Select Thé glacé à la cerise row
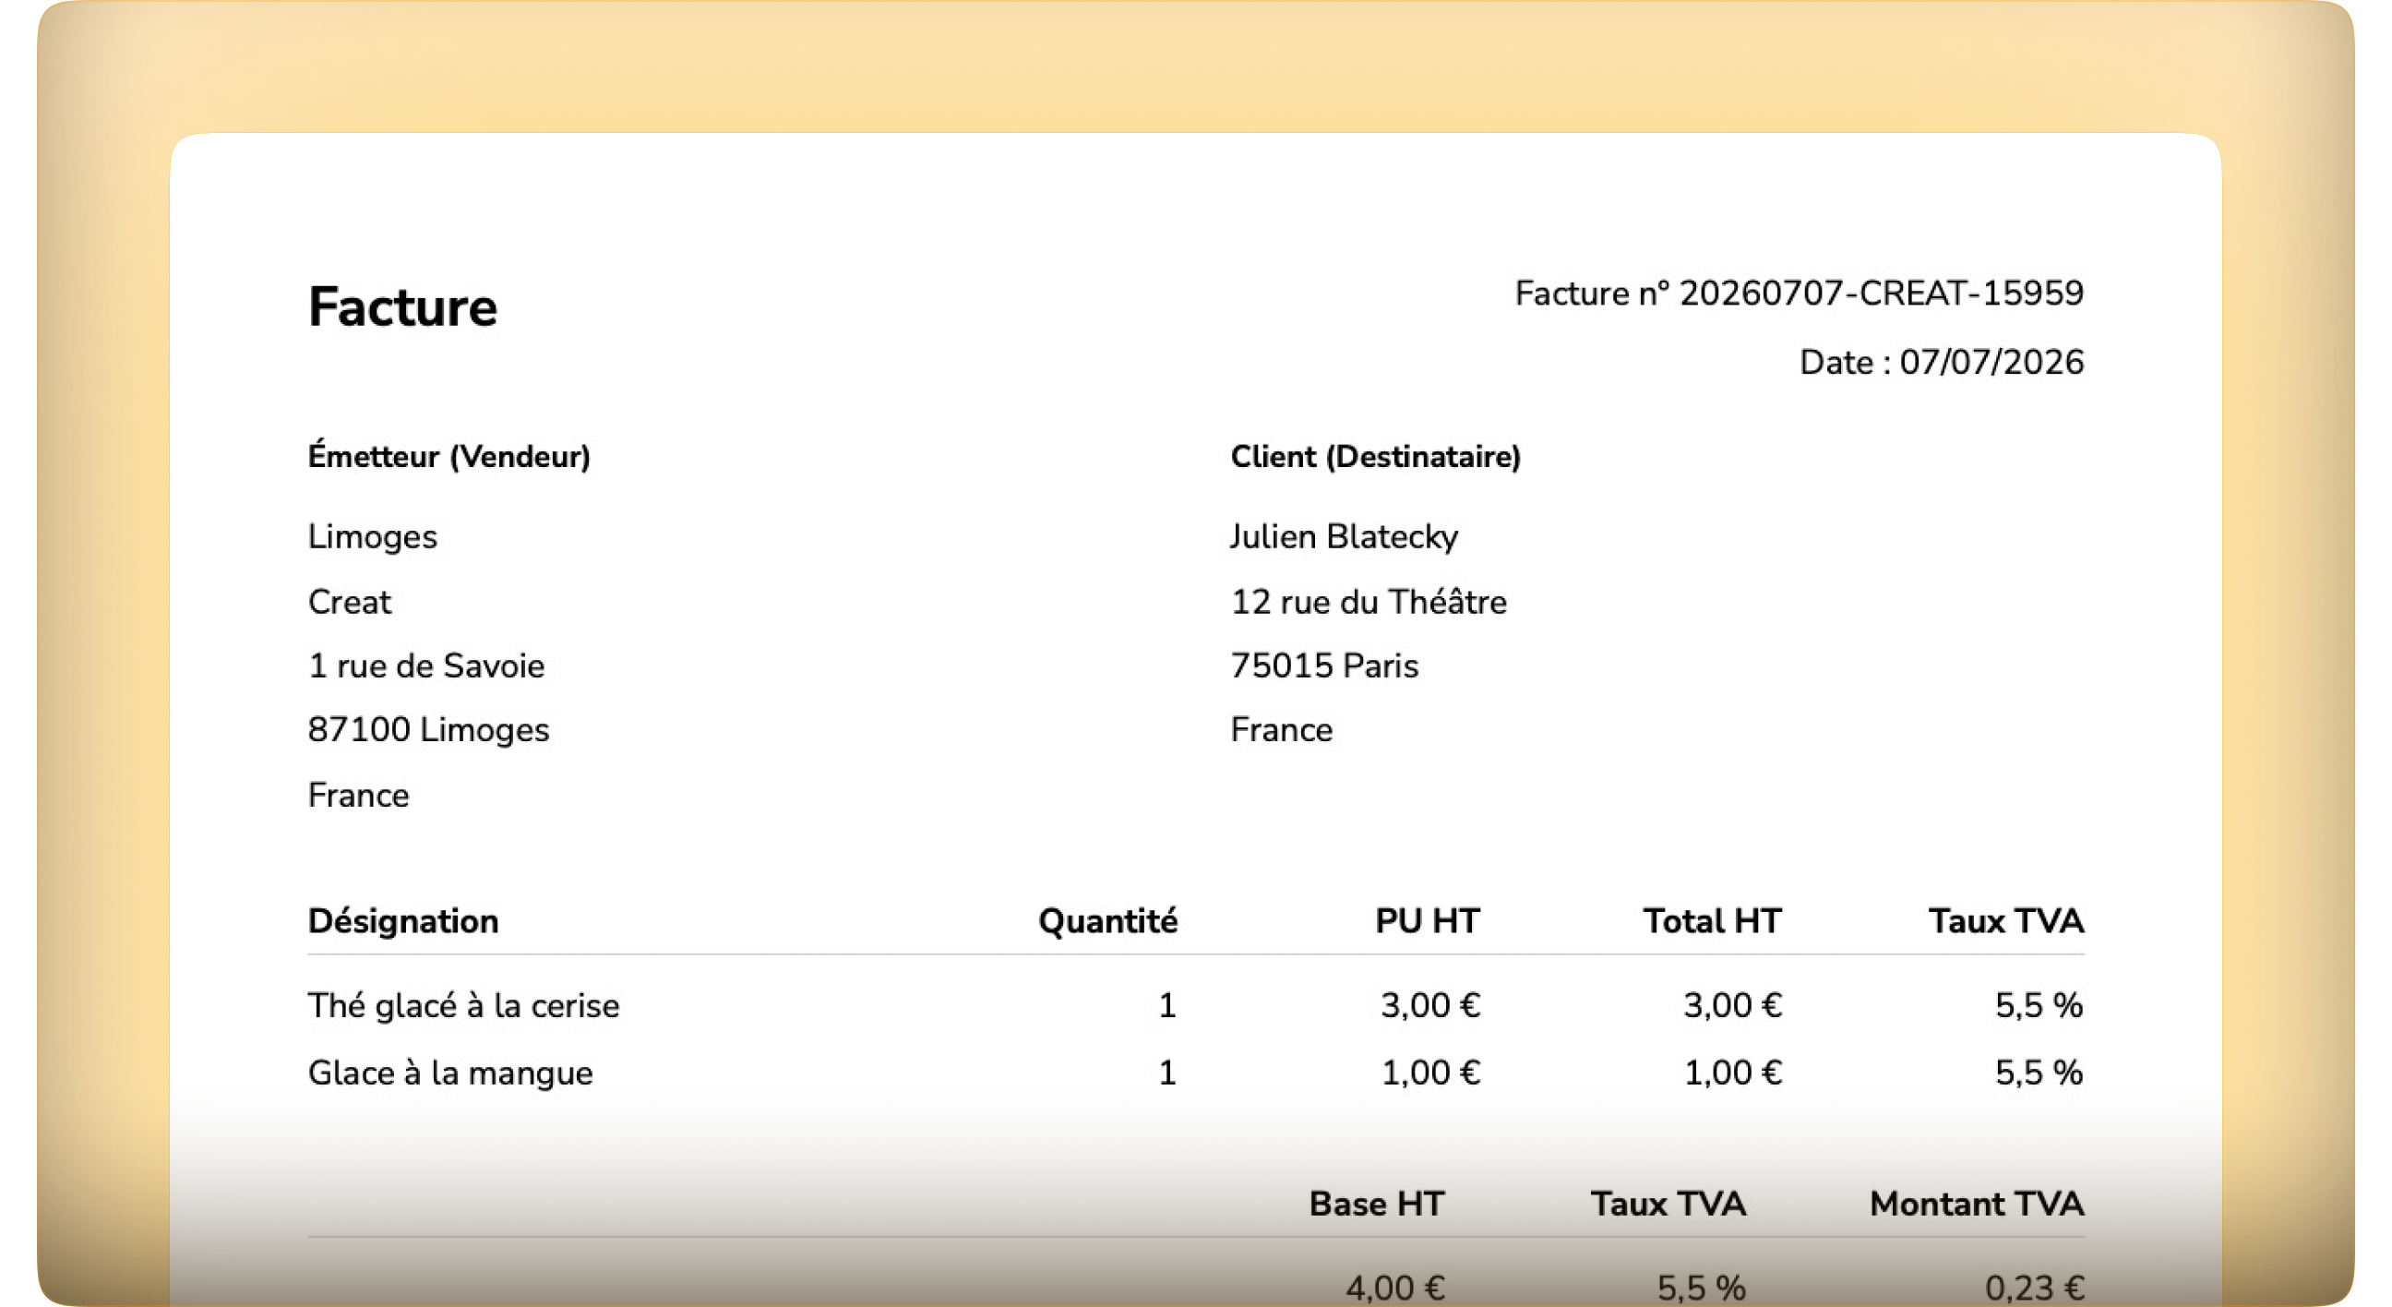The image size is (2392, 1307). coord(1196,1006)
